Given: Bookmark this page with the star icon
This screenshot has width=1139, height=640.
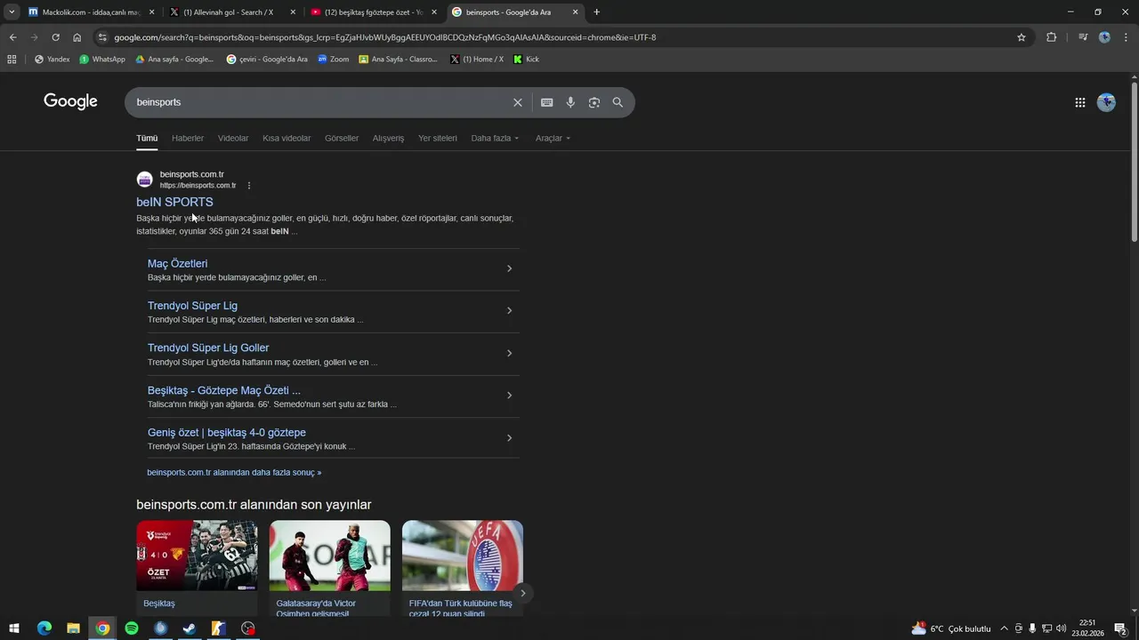Looking at the screenshot, I should tap(1022, 37).
